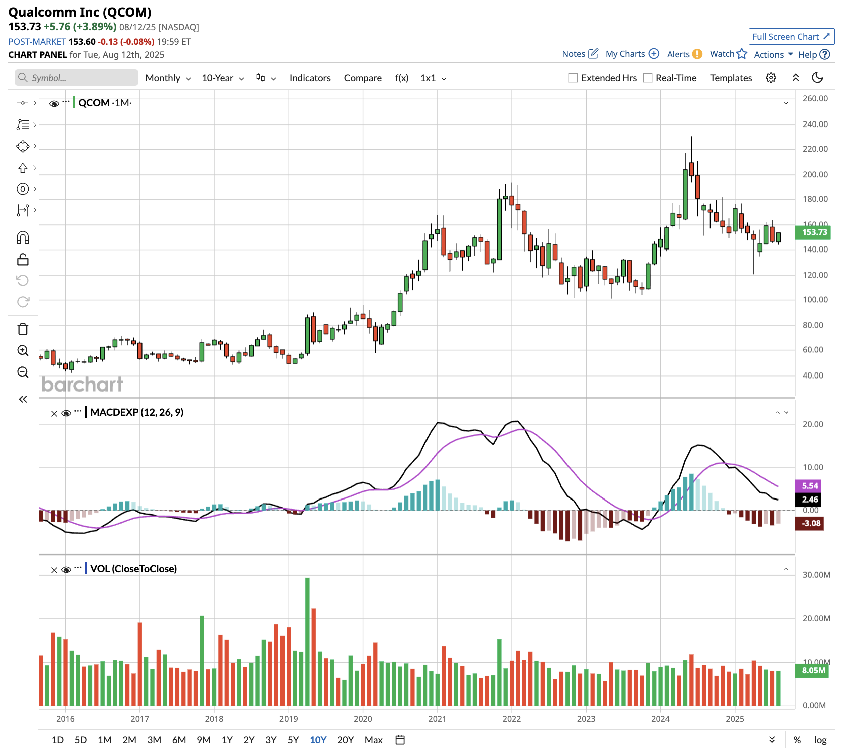
Task: Open the Alerts bell icon
Action: click(x=697, y=54)
